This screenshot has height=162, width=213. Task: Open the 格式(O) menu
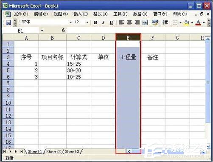[x=101, y=14]
